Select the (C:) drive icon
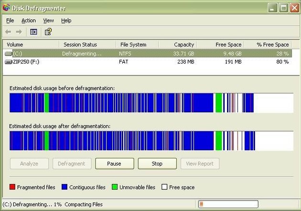 [x=9, y=54]
